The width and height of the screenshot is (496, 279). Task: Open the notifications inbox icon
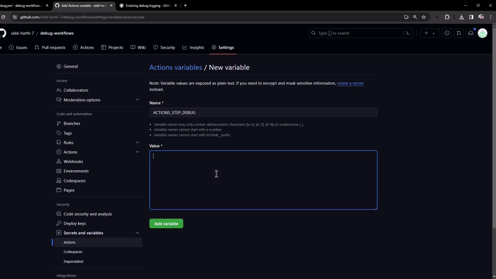coord(471,33)
